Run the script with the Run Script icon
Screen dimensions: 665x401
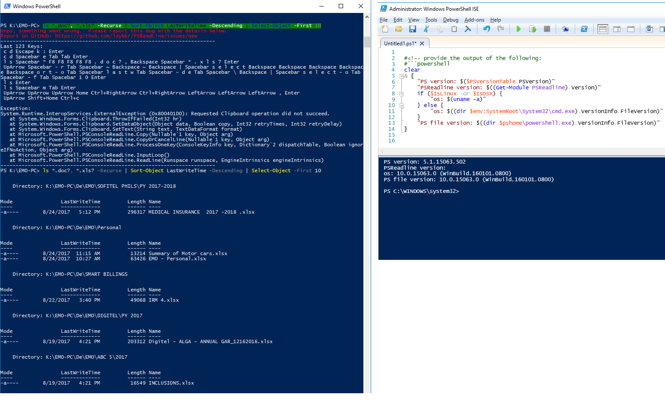tap(519, 29)
